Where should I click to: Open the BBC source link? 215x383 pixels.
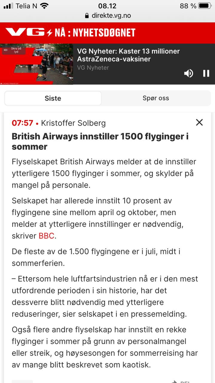[x=46, y=236]
